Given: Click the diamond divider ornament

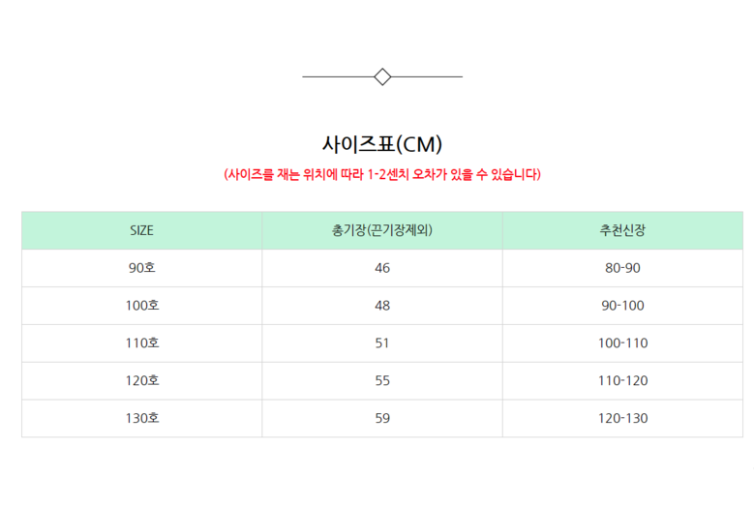Looking at the screenshot, I should pos(382,76).
